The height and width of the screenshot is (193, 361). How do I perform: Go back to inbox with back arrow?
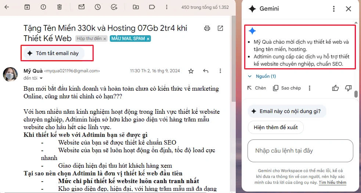[x=7, y=7]
